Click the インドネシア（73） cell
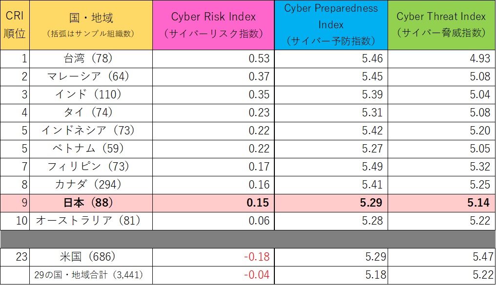496x285 pixels. point(91,131)
